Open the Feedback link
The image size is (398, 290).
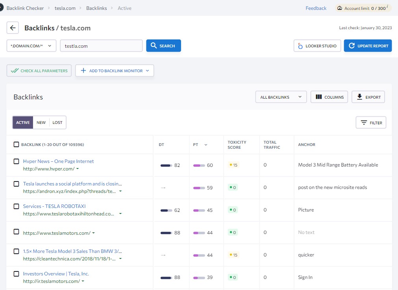pyautogui.click(x=316, y=8)
